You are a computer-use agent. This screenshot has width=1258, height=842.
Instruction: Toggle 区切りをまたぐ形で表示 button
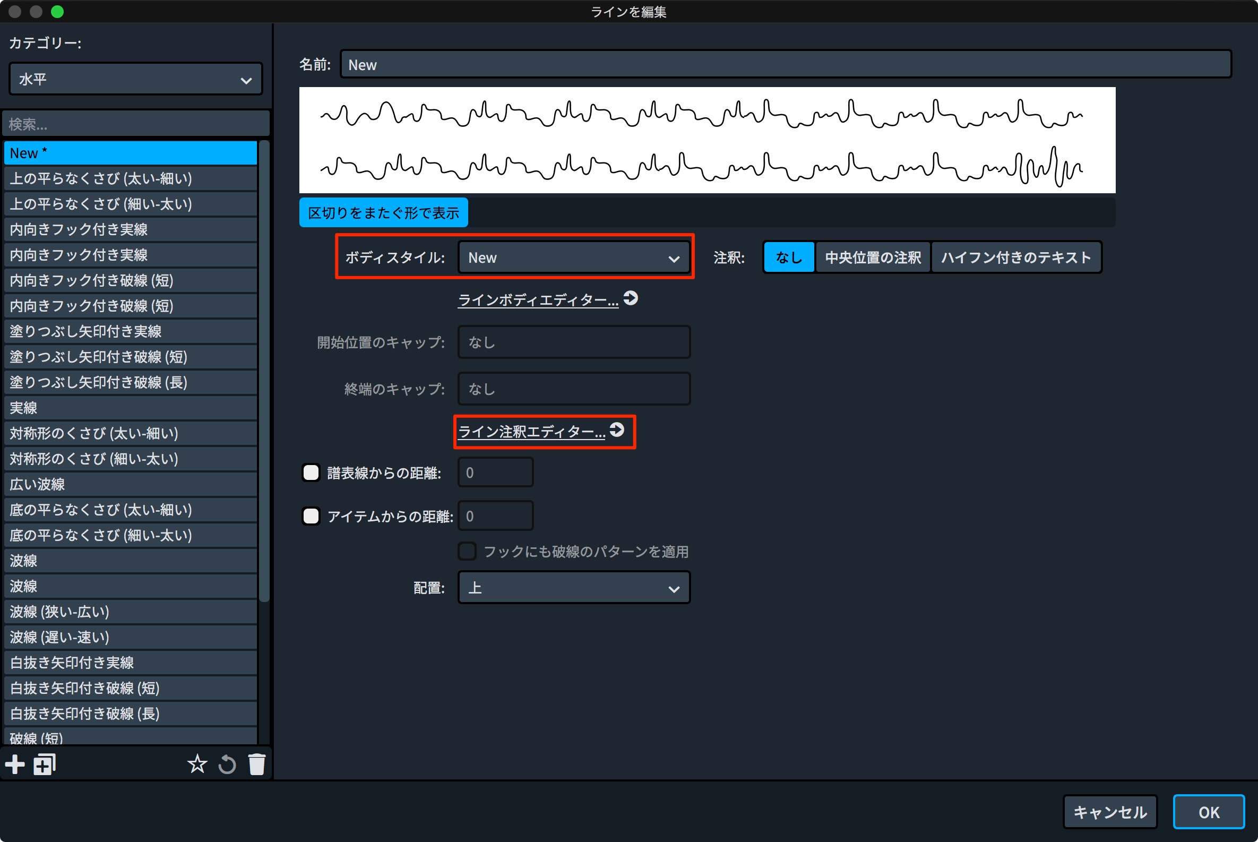click(x=383, y=213)
